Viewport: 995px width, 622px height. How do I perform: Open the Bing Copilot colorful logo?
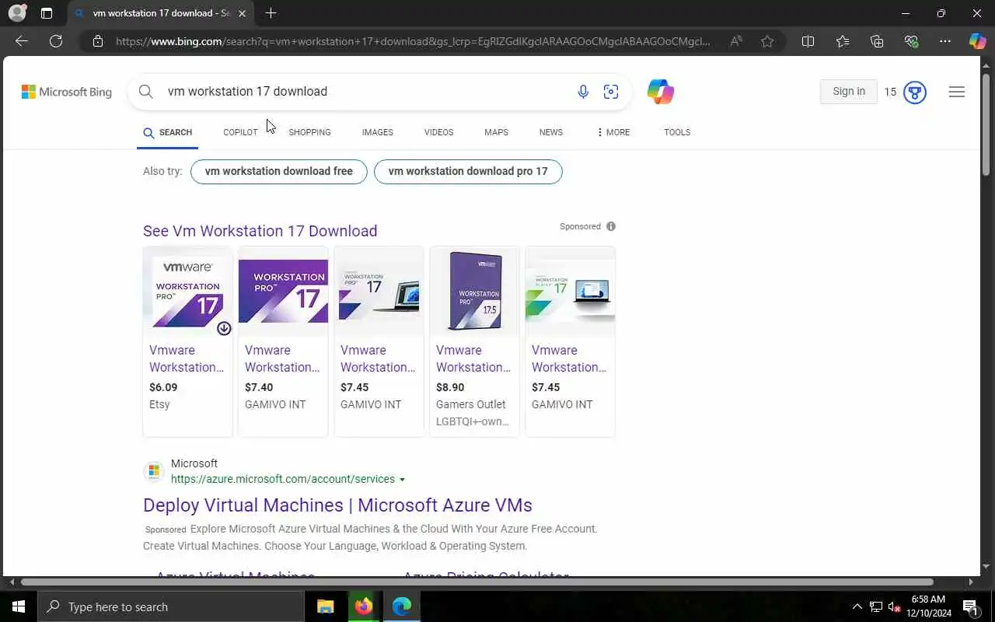click(x=661, y=92)
